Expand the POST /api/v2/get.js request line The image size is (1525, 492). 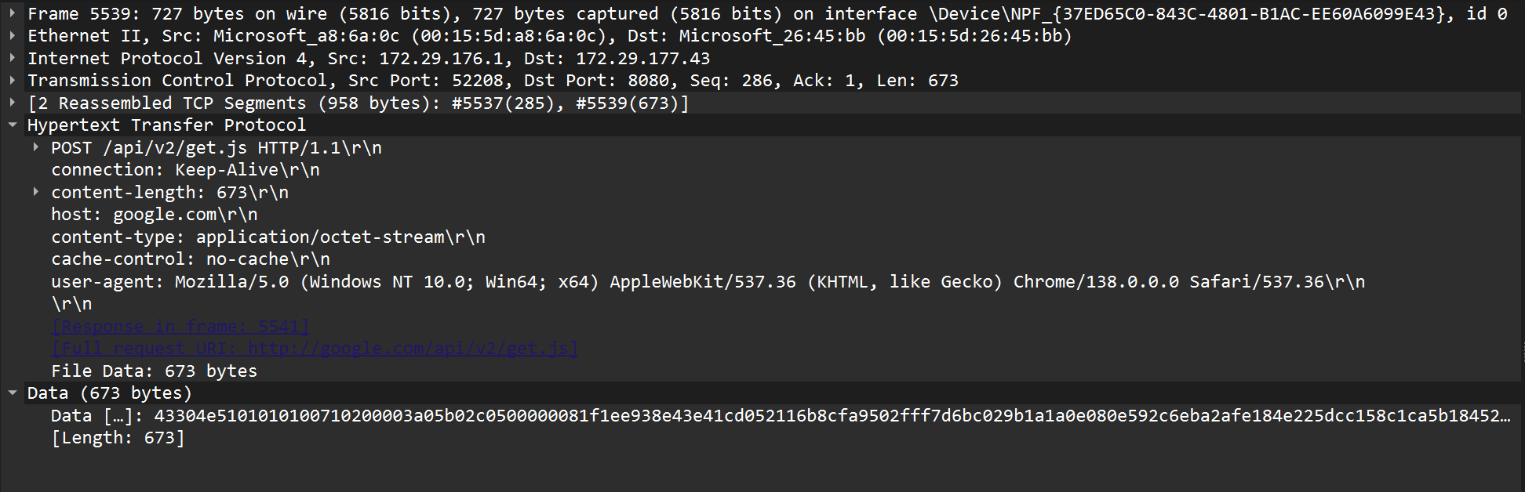tap(36, 147)
